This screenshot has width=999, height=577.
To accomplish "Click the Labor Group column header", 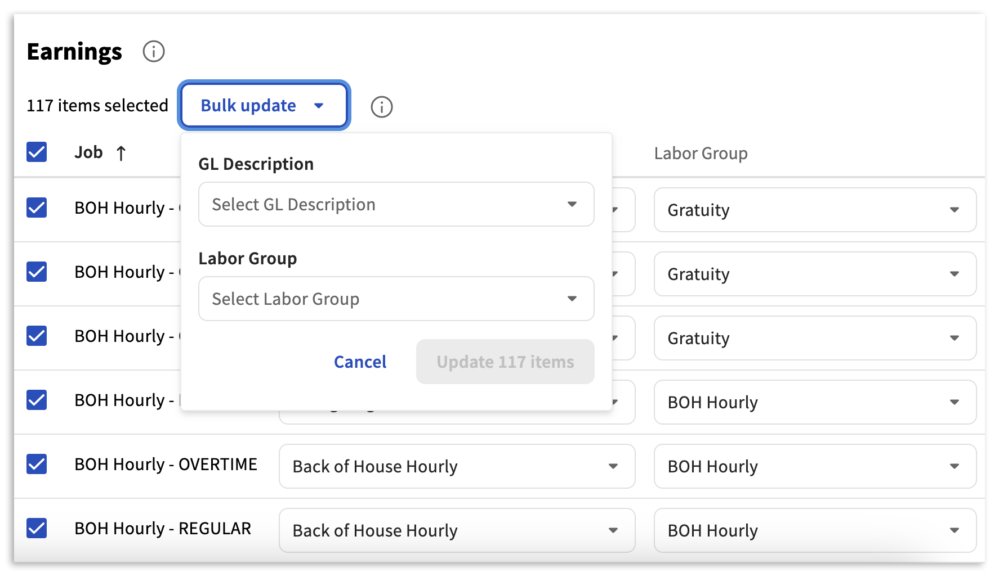I will tap(701, 154).
